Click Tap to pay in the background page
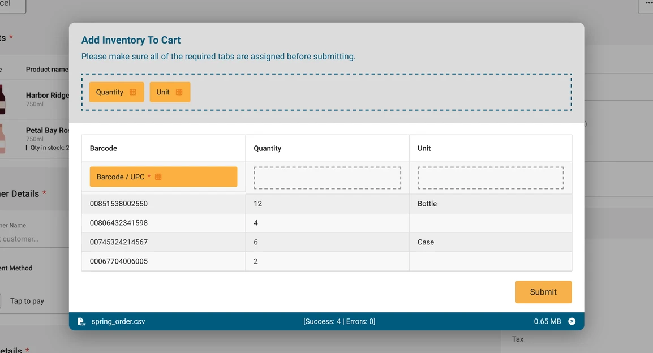The image size is (653, 353). point(27,301)
